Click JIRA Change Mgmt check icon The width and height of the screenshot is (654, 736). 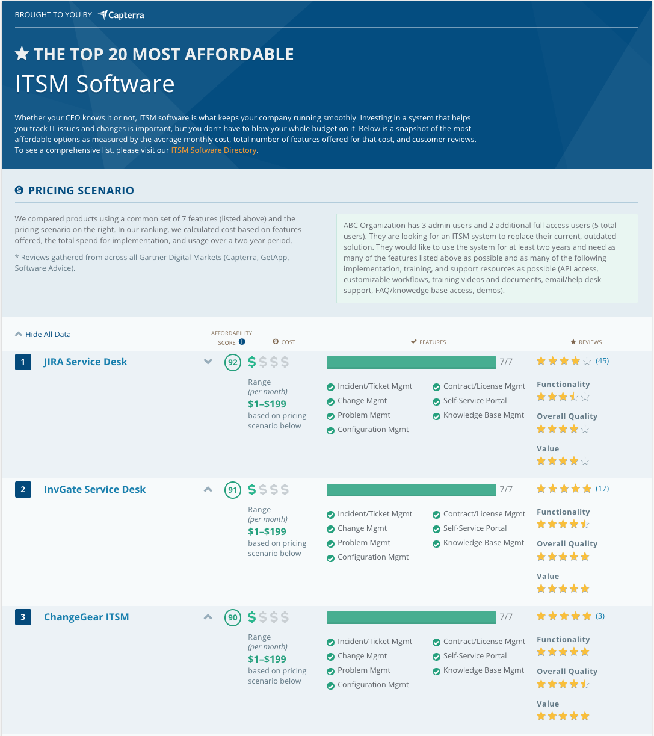(330, 401)
